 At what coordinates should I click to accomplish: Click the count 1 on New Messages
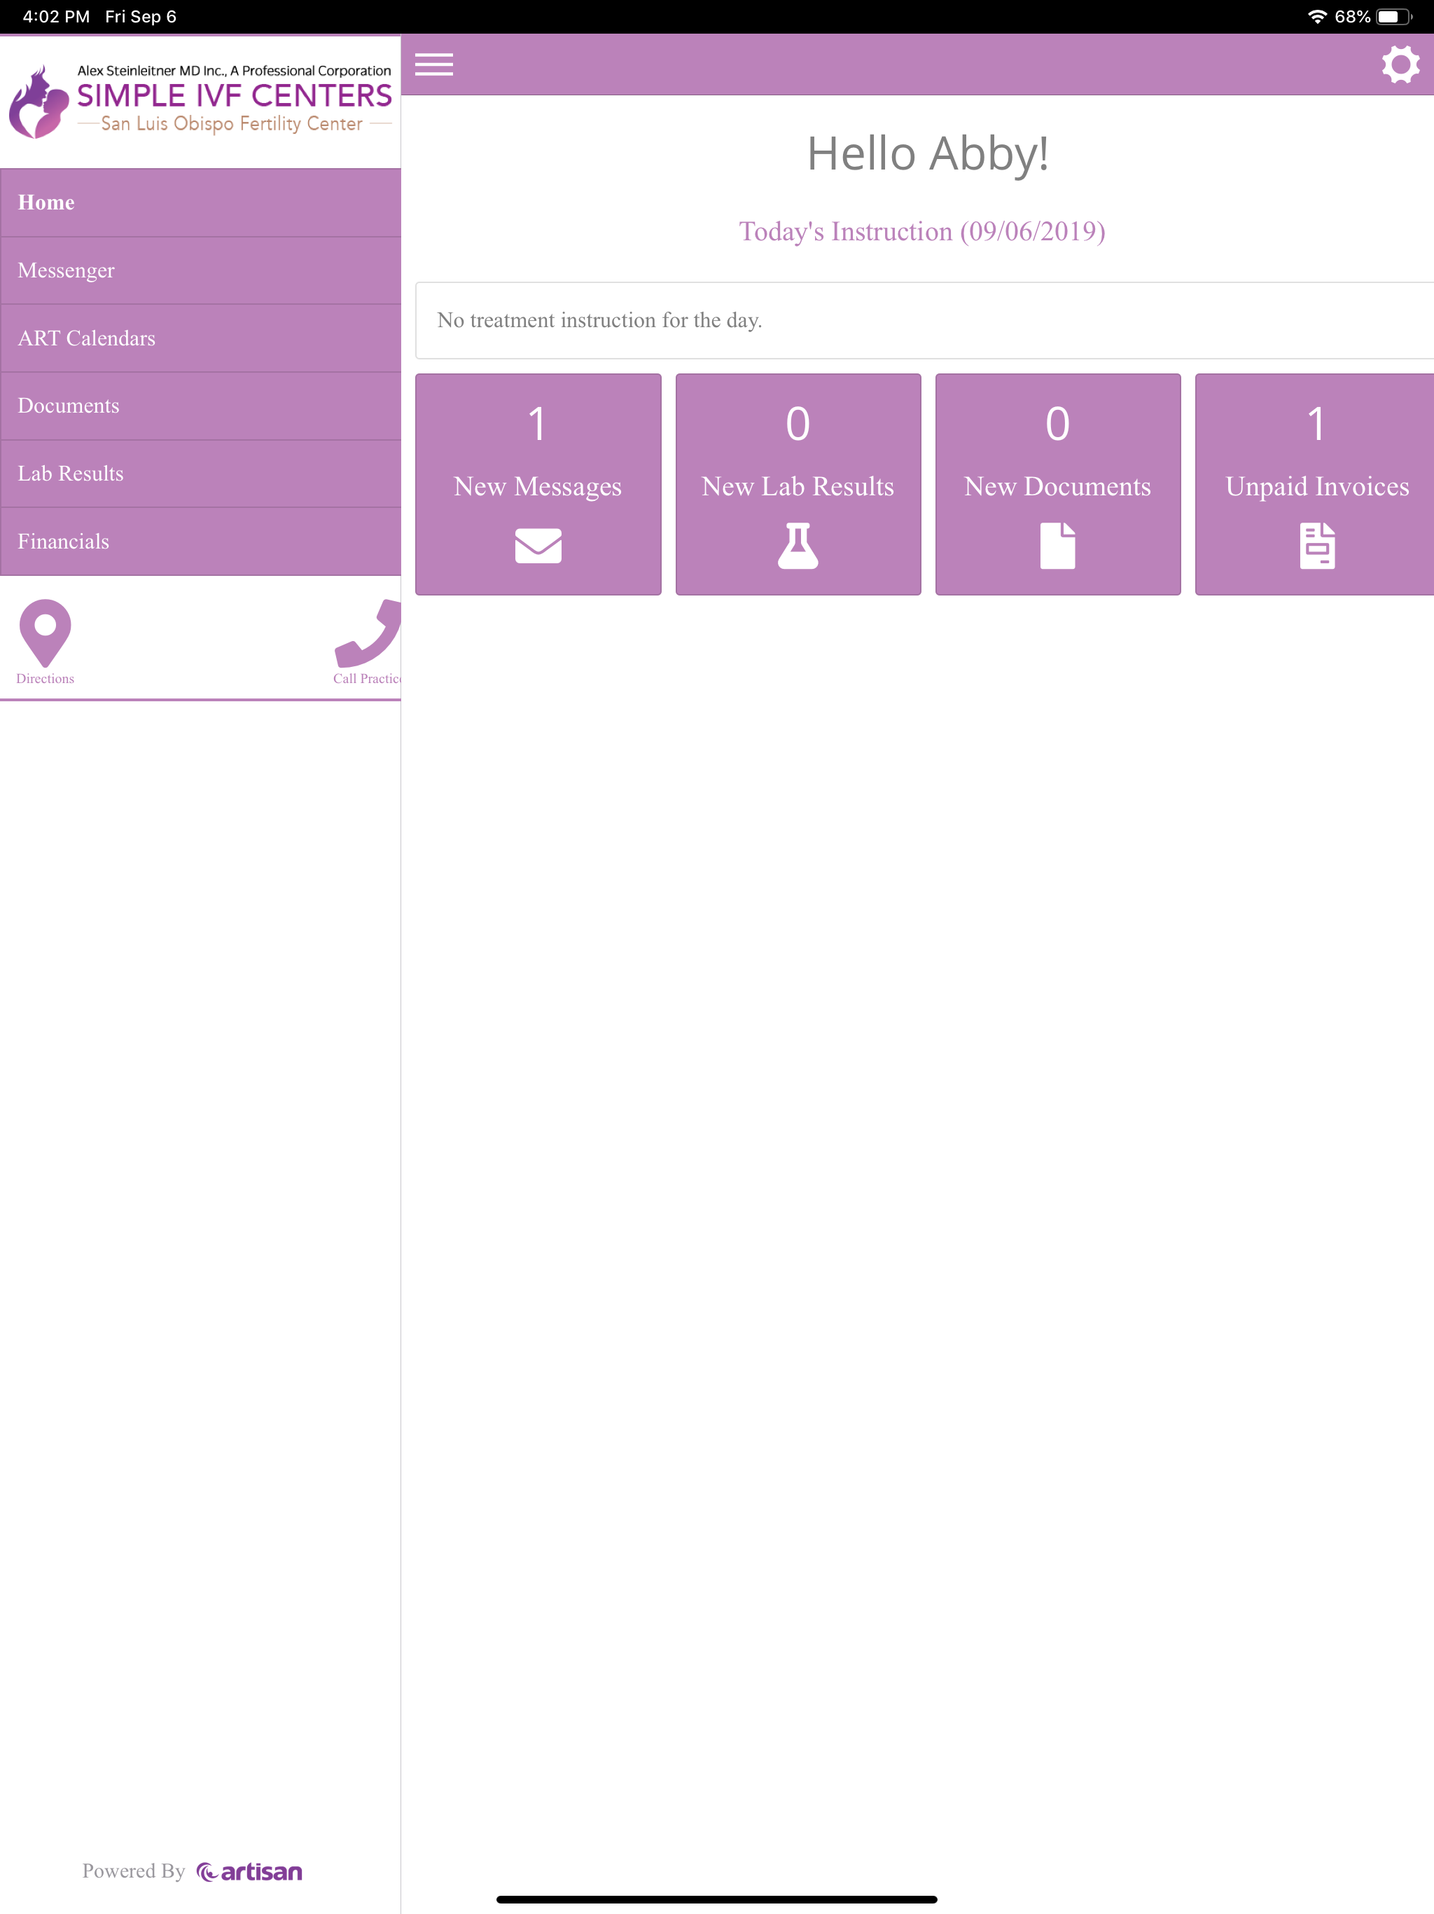click(538, 425)
